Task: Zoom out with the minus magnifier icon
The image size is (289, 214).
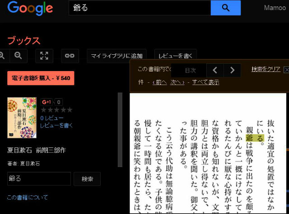Action: pyautogui.click(x=18, y=56)
